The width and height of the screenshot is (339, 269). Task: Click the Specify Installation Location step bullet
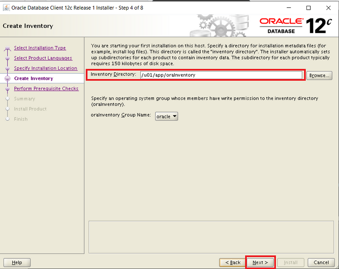[x=8, y=68]
